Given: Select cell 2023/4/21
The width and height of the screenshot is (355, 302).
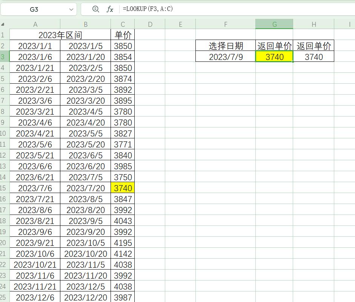Looking at the screenshot, I should (35, 133).
